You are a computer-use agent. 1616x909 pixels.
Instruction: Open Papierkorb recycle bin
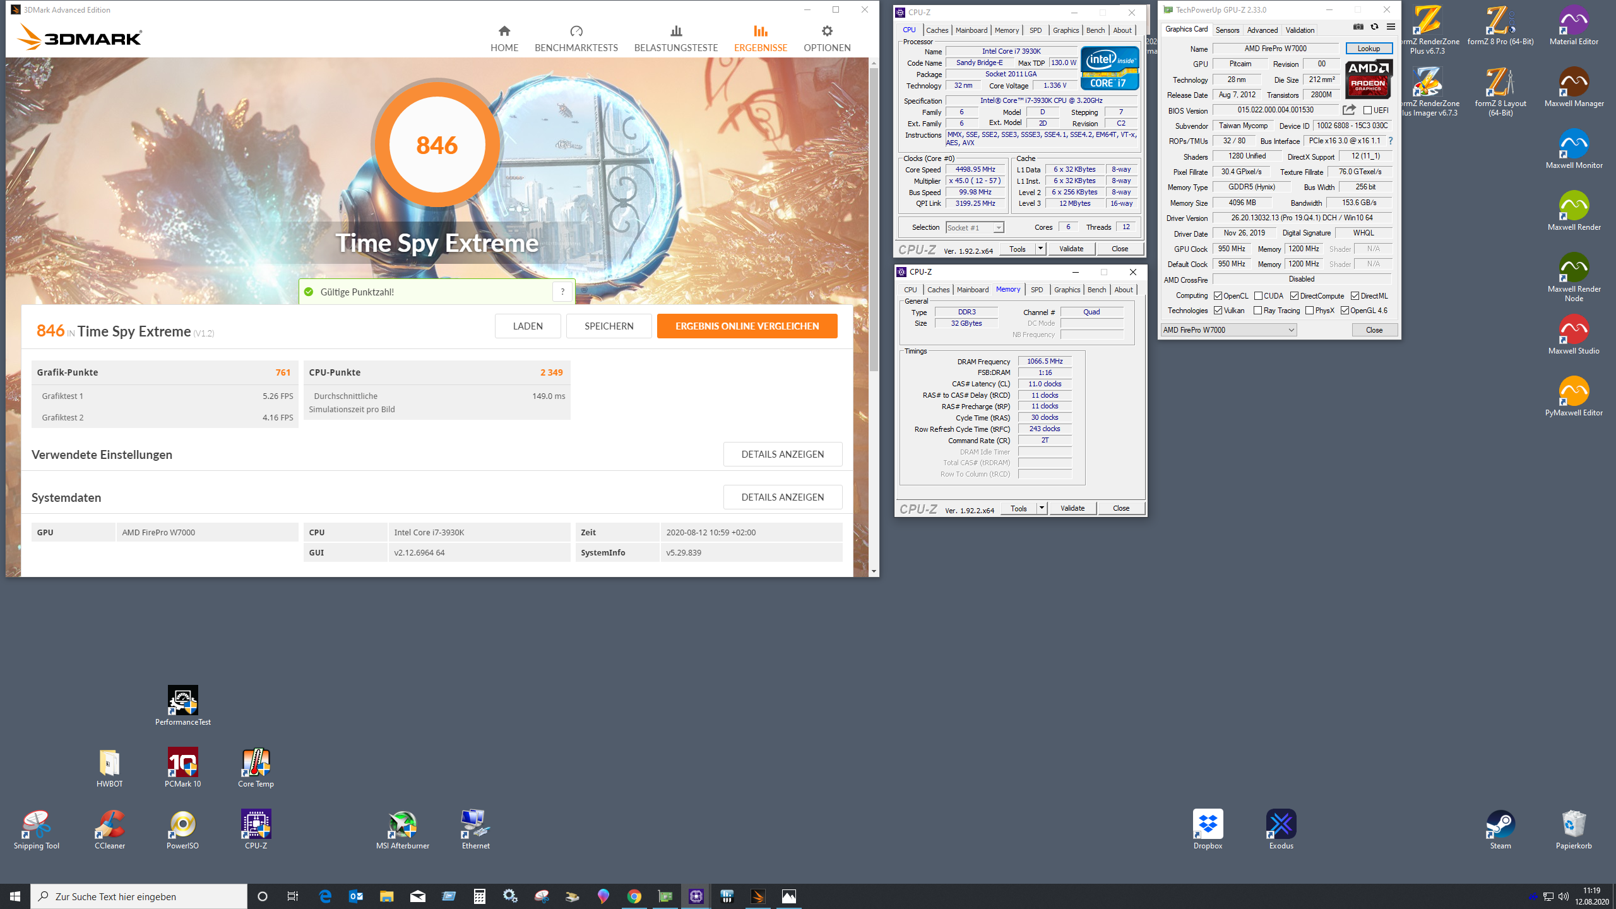click(1574, 829)
